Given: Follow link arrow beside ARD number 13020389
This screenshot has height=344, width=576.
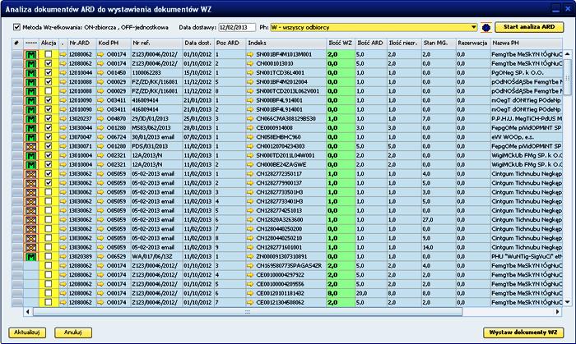Looking at the screenshot, I should (x=63, y=256).
